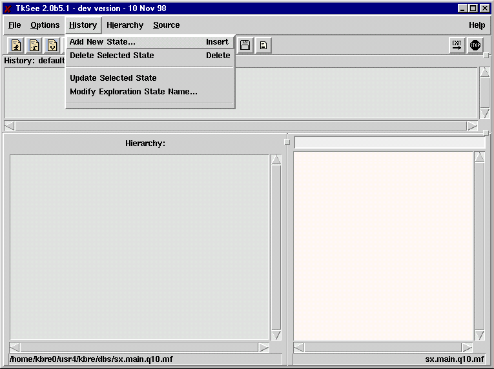Click the sash handle below history pane
Viewport: 494px width, 369px height.
point(486,132)
